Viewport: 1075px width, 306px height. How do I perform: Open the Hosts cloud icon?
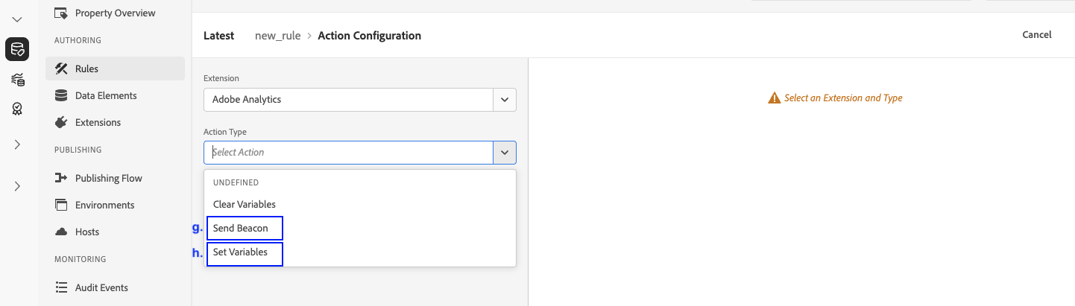tap(62, 232)
